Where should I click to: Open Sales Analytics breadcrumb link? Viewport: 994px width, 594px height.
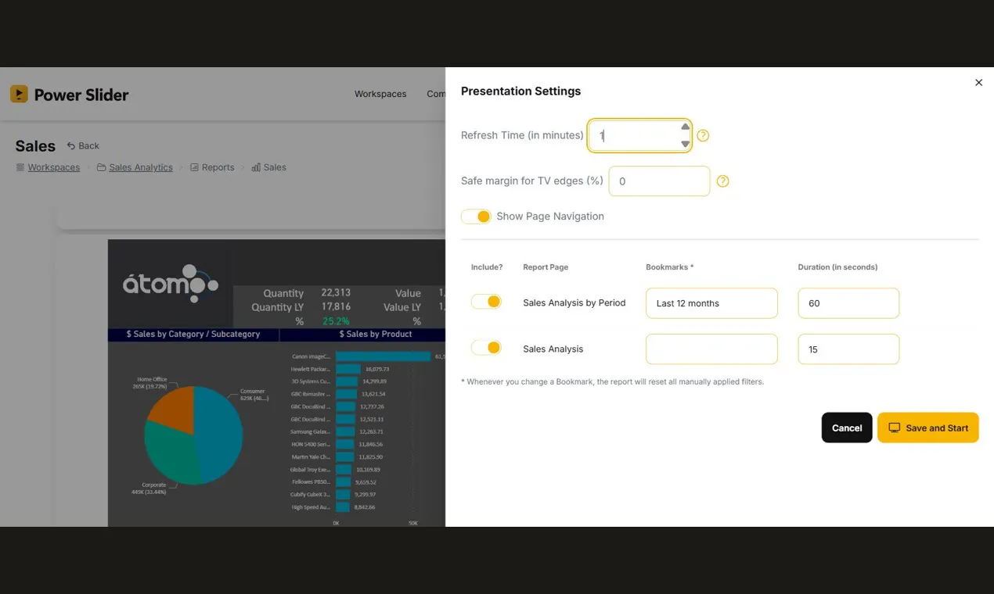tap(141, 167)
